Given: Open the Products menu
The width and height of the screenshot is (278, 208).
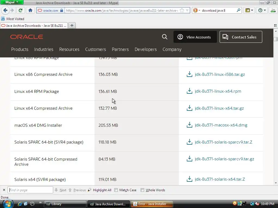Looking at the screenshot, I should coord(20,49).
